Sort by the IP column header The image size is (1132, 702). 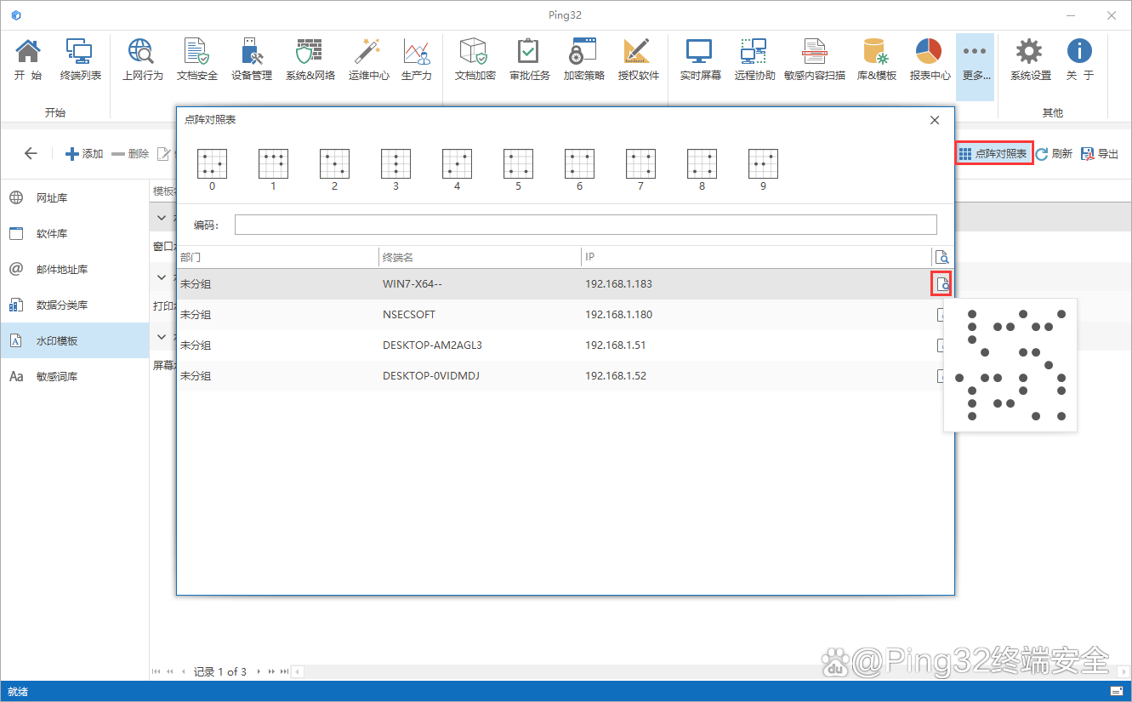(x=757, y=257)
